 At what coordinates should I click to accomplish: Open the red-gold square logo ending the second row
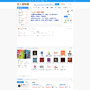(70, 60)
